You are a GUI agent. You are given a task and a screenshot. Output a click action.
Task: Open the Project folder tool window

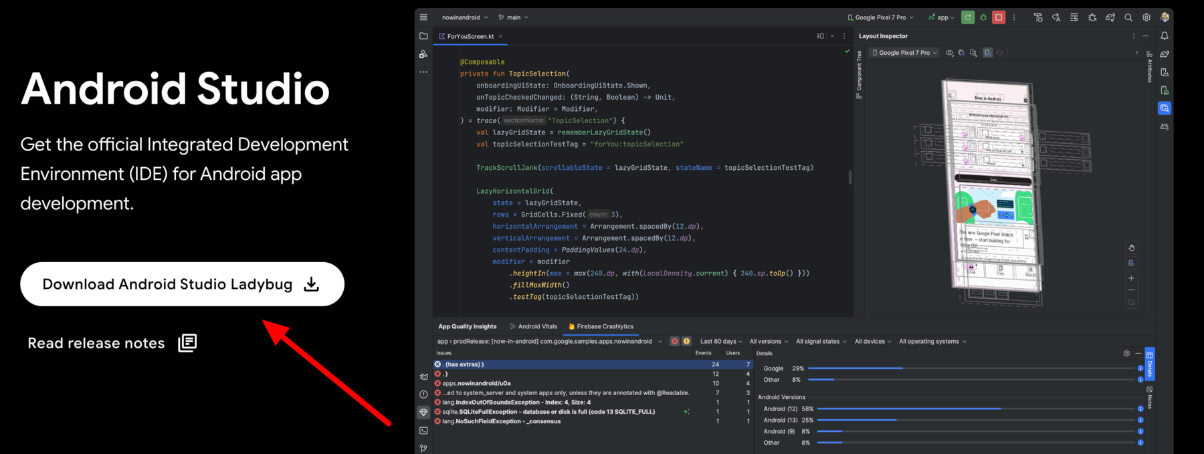tap(423, 36)
